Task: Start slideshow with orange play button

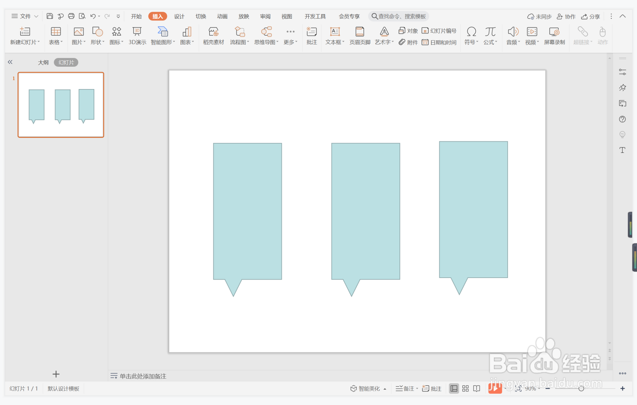Action: click(495, 388)
